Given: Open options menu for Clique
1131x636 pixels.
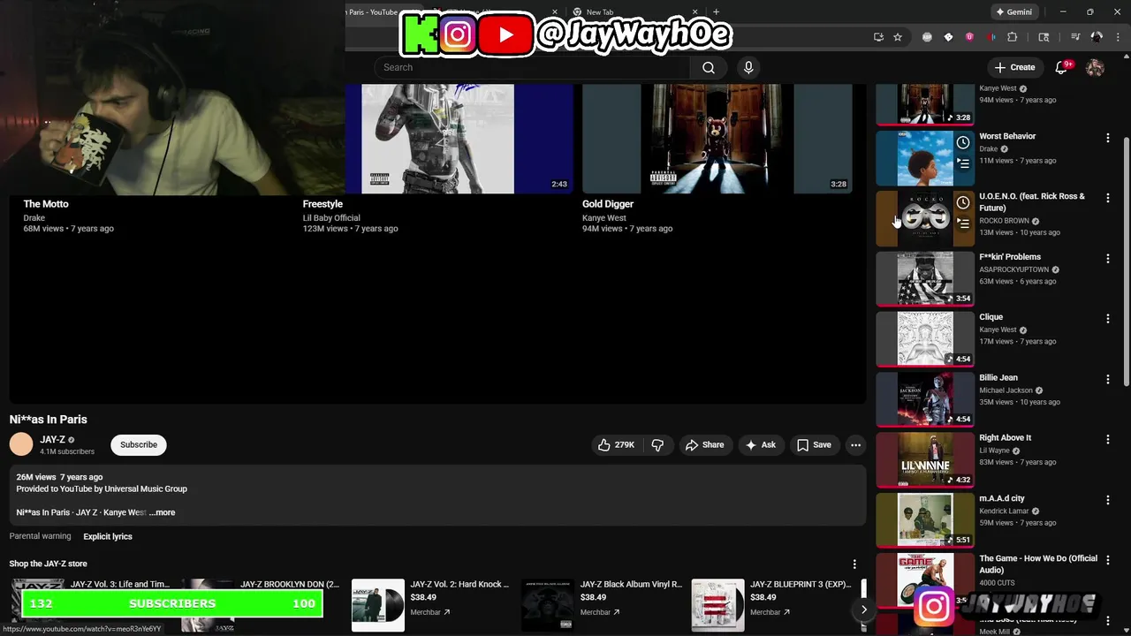Looking at the screenshot, I should click(x=1107, y=319).
